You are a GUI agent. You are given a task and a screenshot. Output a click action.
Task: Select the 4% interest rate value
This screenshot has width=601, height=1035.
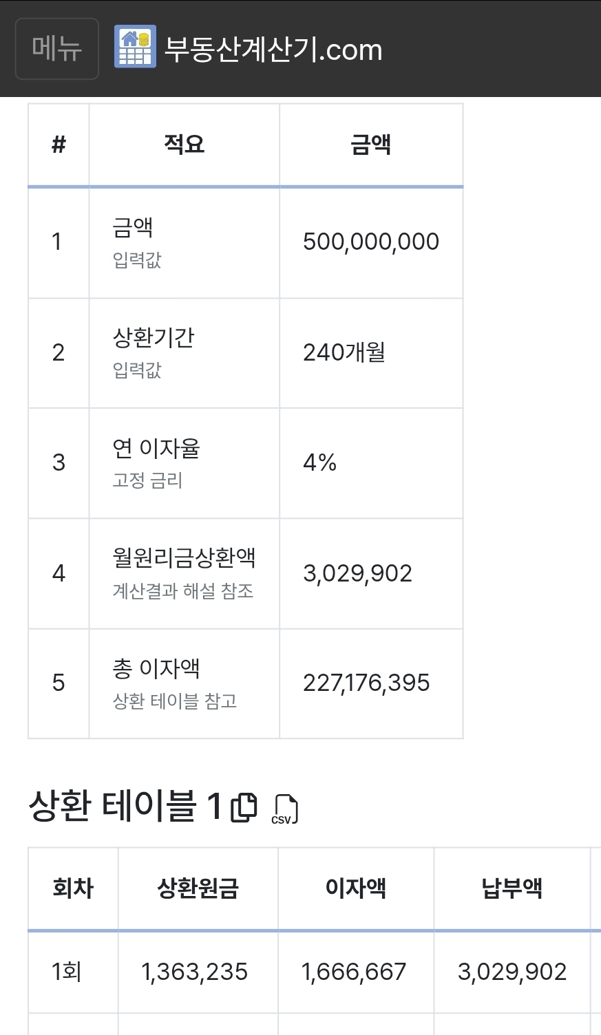tap(320, 462)
